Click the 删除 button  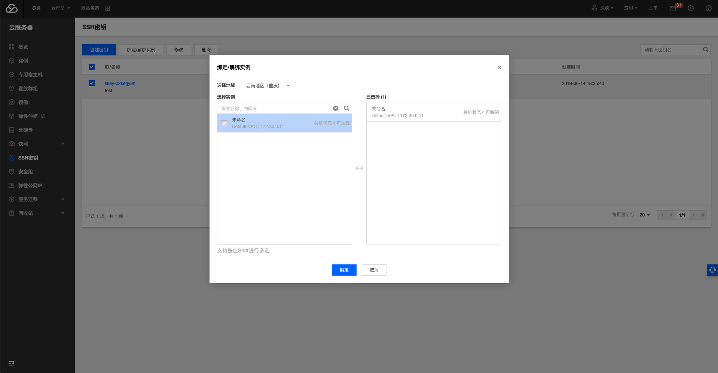point(207,50)
